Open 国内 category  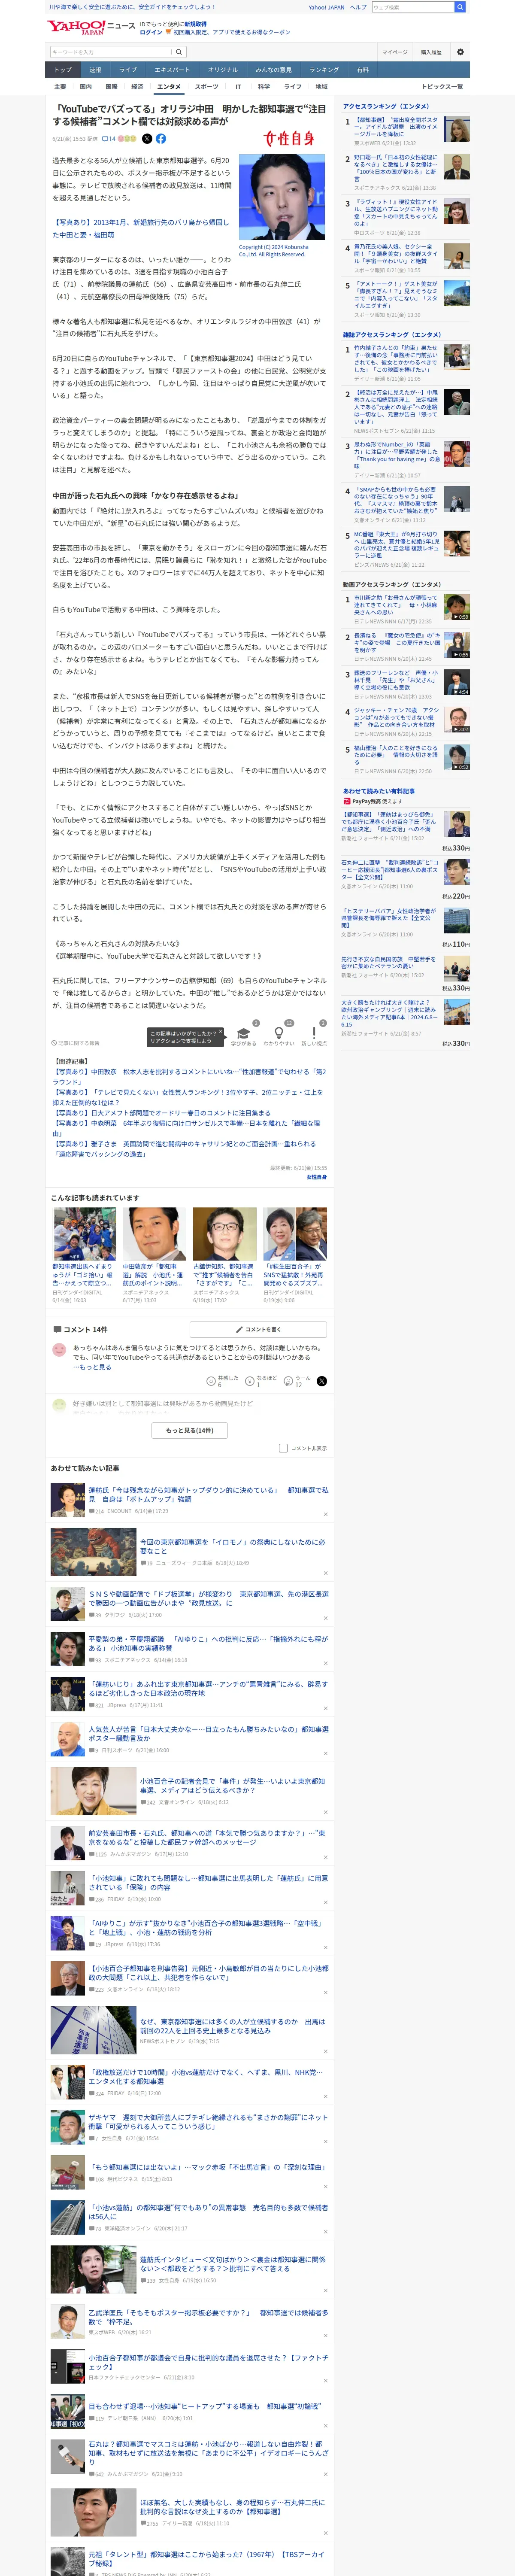click(86, 87)
